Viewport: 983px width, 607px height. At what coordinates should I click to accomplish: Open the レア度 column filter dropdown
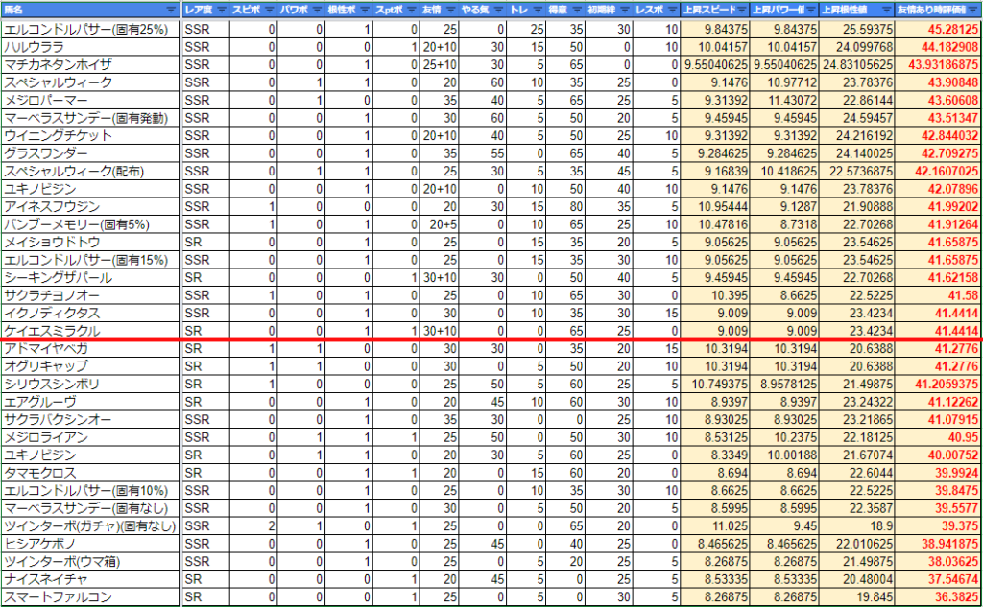(222, 10)
